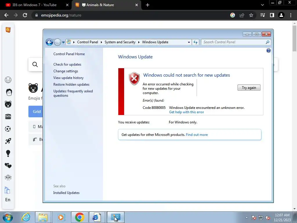Select the Grid view button on Emojipedia
Viewport: 297px width, 223px height.
[x=36, y=111]
